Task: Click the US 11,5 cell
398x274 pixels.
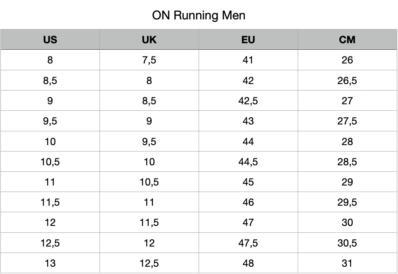Action: pos(50,202)
